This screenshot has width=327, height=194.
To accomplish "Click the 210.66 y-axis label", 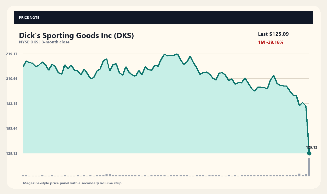I will click(12, 79).
